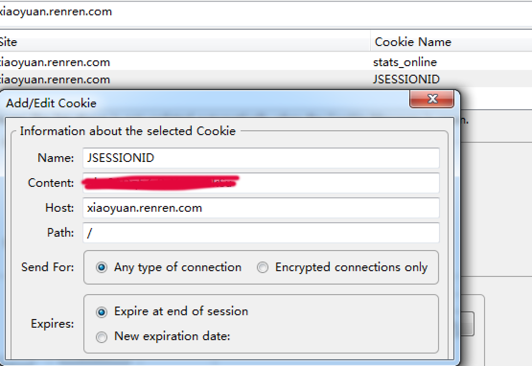Select the stats_online cookie row

click(x=266, y=62)
